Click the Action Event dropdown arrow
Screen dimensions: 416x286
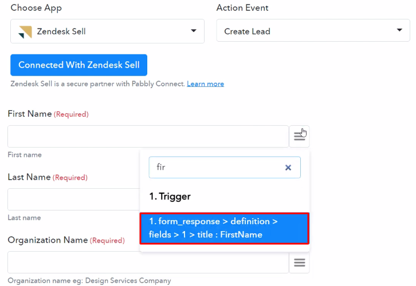[x=399, y=30]
